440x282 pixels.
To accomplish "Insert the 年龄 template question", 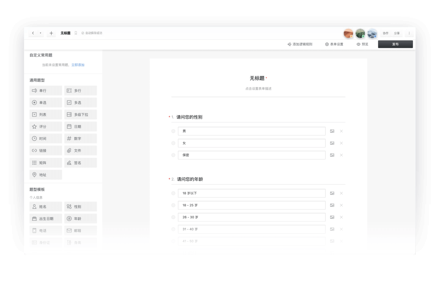I will [x=80, y=219].
